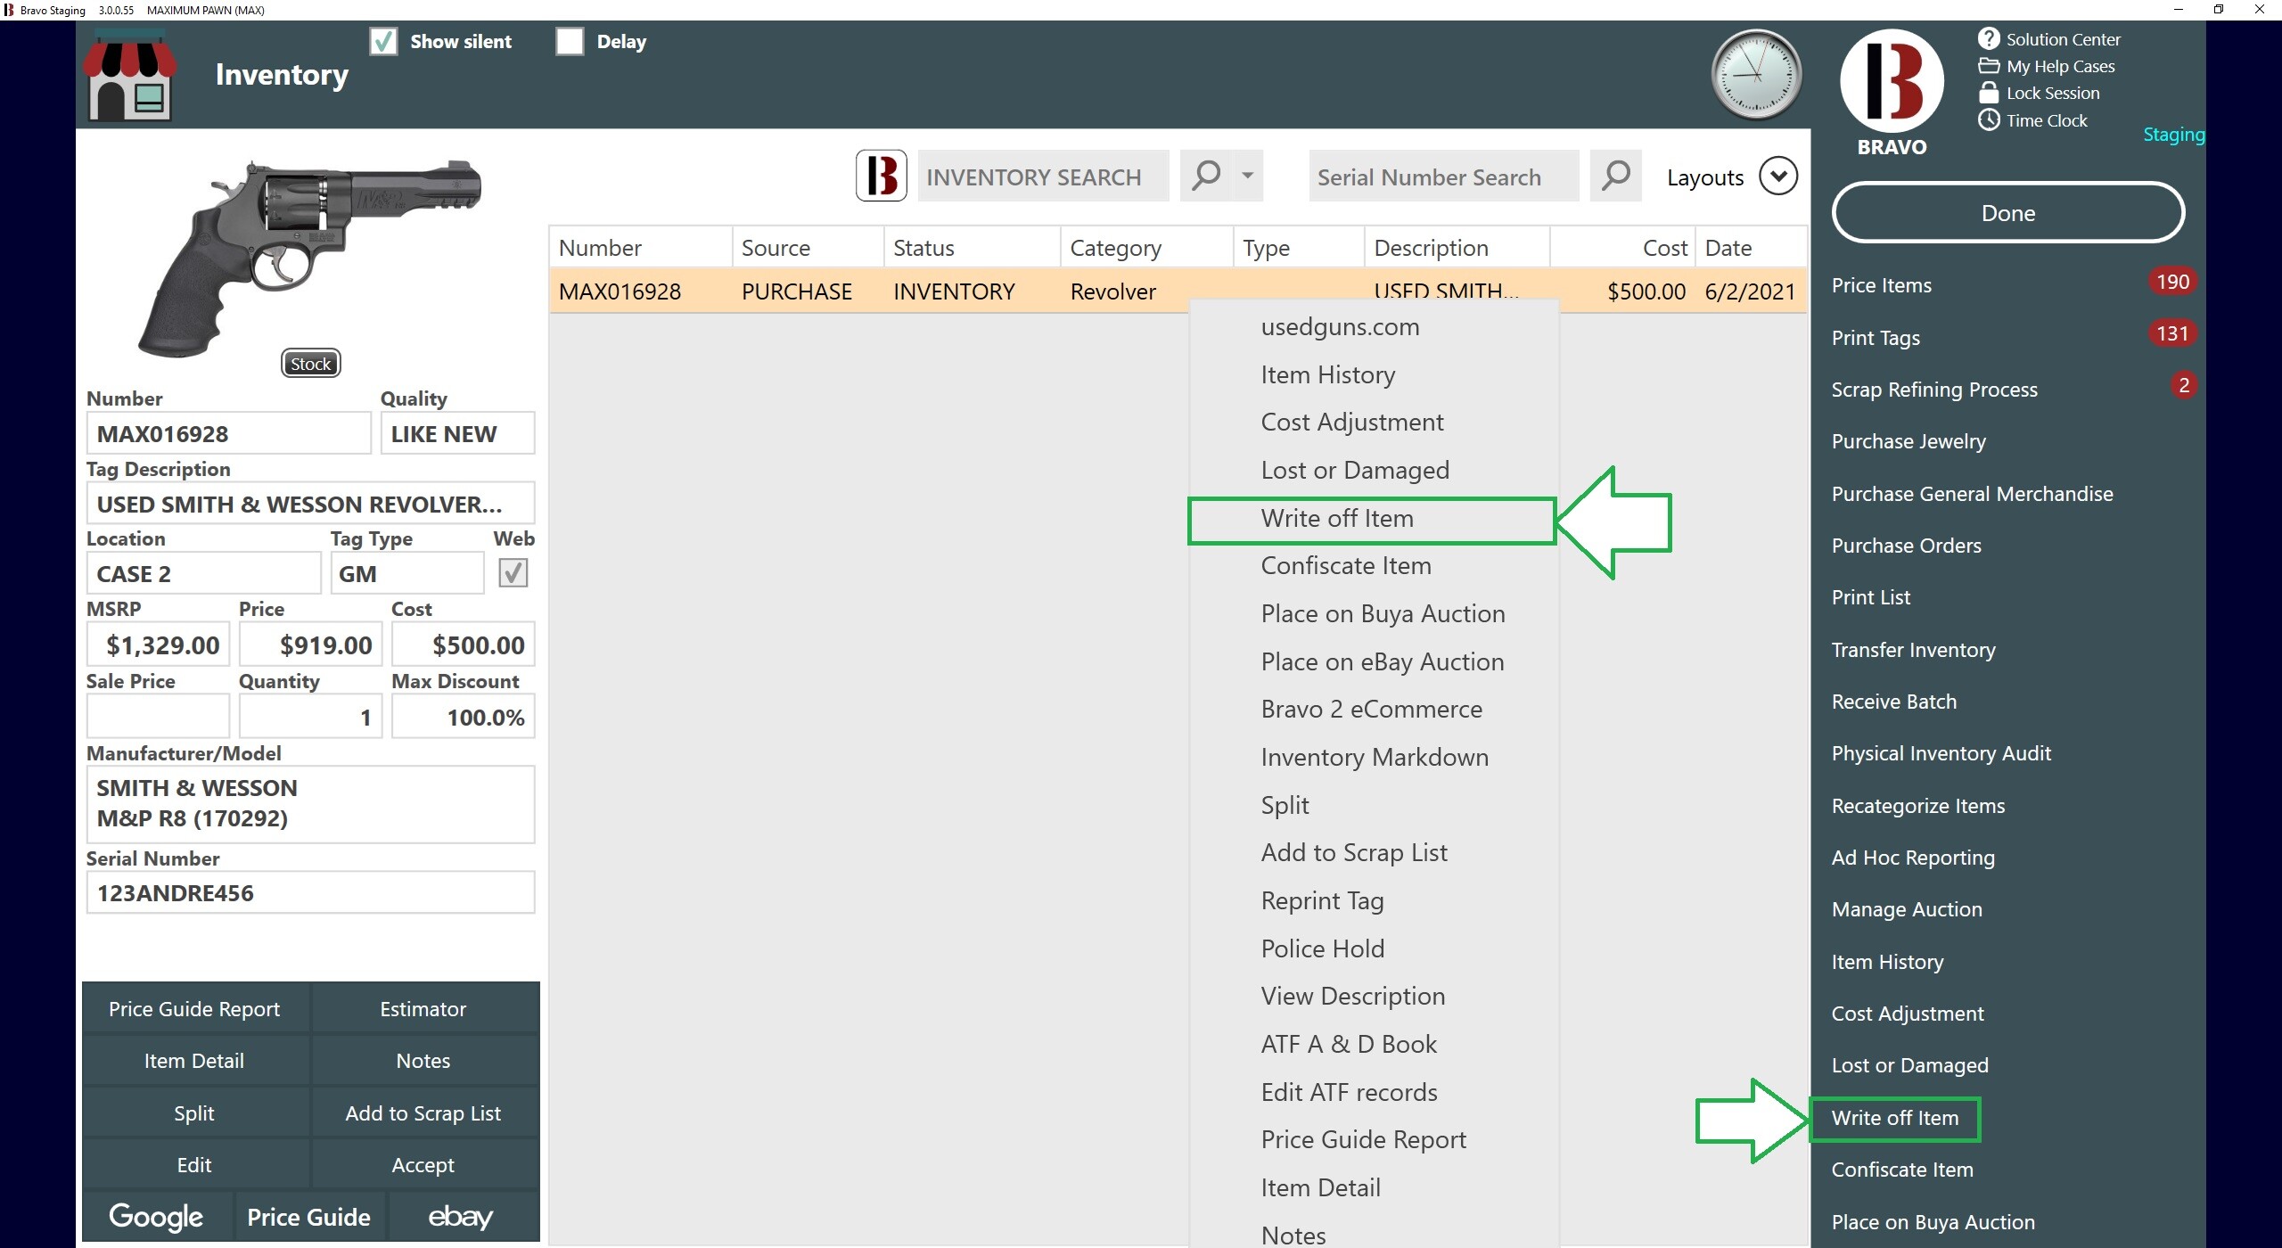This screenshot has height=1248, width=2282.
Task: Open Solution Center help icon
Action: click(x=1989, y=39)
